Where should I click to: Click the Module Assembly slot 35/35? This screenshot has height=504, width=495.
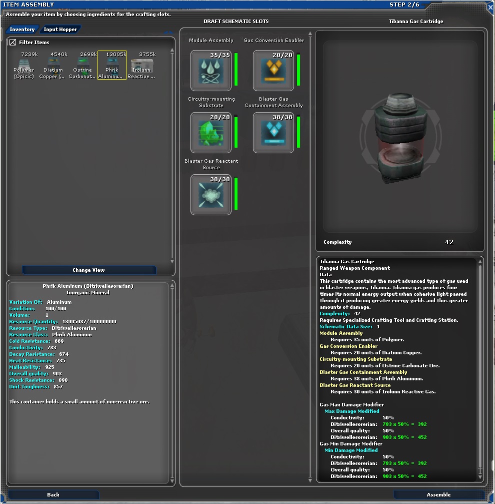(x=211, y=71)
